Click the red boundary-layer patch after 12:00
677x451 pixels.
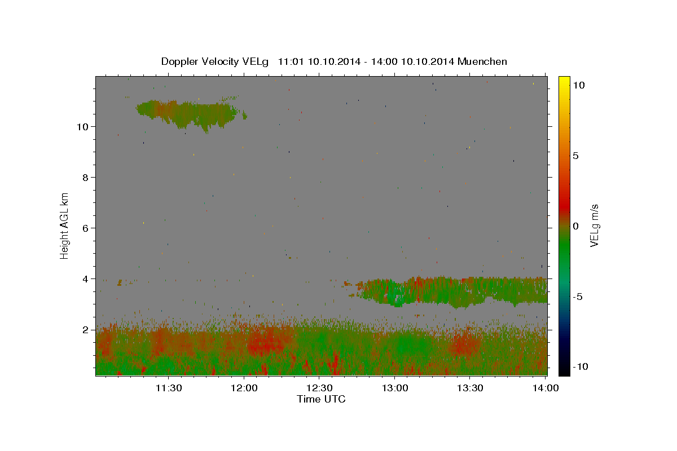(268, 340)
